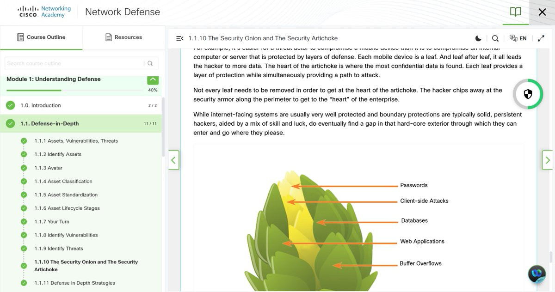Click the search magnifier in outline field
The width and height of the screenshot is (555, 292).
150,63
